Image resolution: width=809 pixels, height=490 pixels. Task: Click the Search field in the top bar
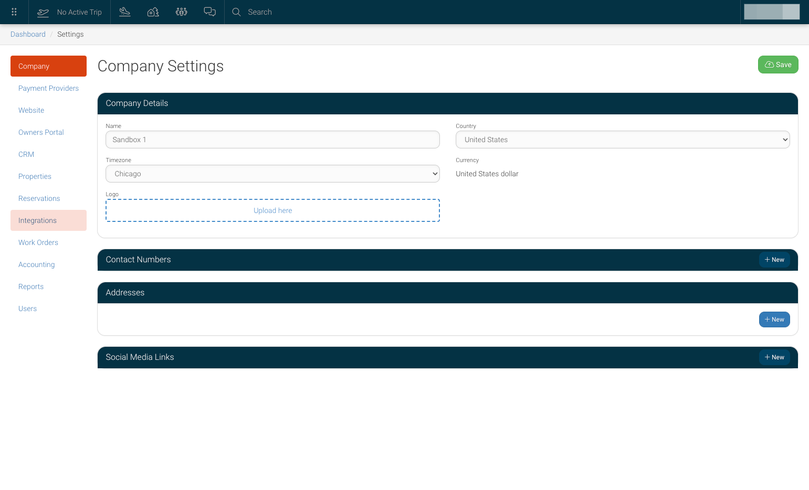click(x=260, y=12)
